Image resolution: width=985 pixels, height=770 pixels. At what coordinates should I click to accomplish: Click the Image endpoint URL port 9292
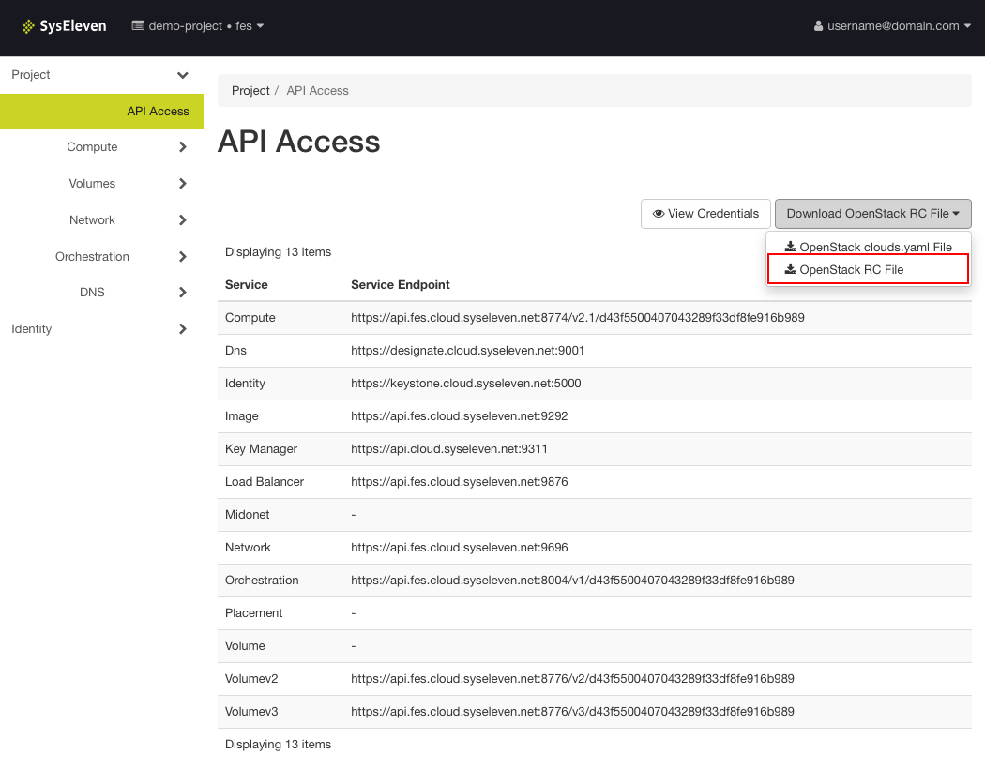460,415
